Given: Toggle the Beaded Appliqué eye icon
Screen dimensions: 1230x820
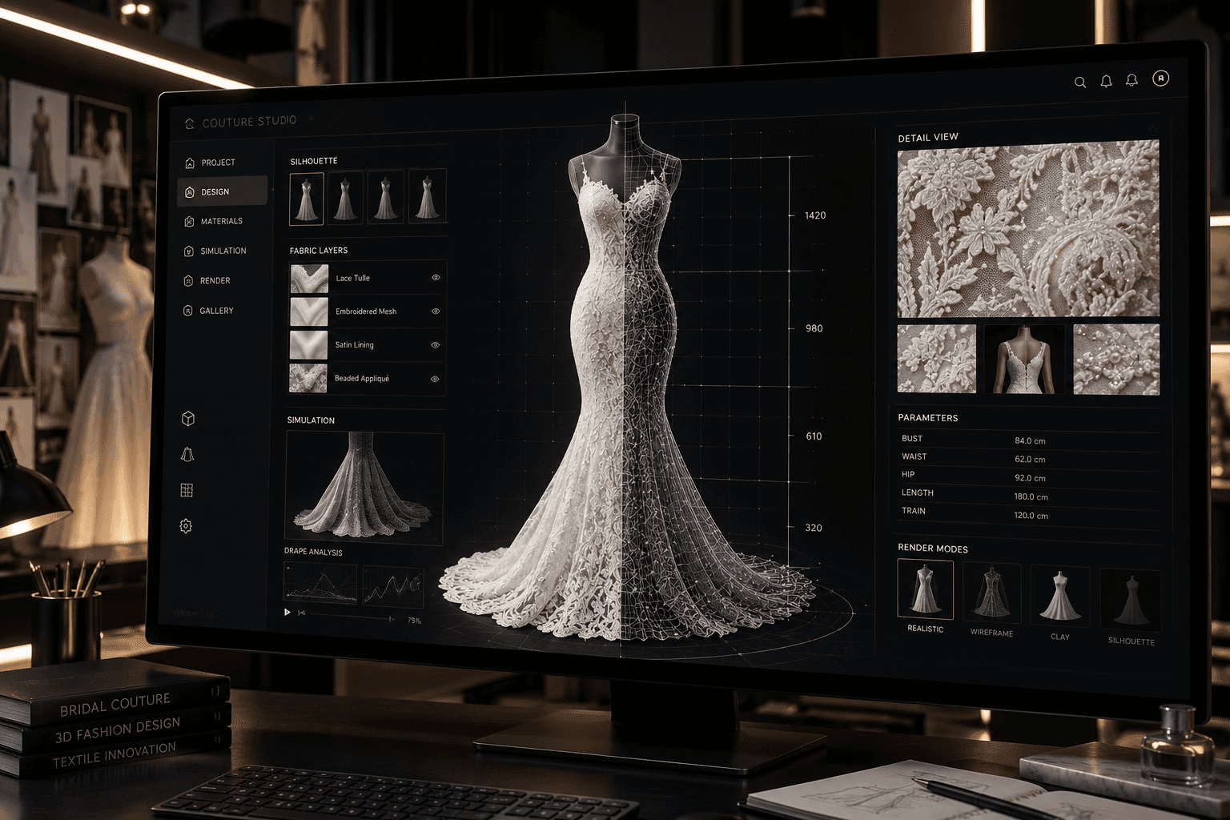Looking at the screenshot, I should 435,379.
